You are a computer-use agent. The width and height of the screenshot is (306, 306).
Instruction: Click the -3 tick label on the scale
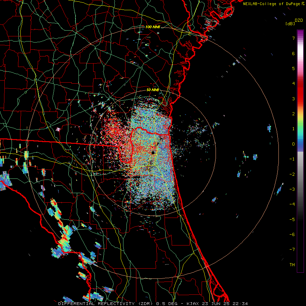click(292, 189)
